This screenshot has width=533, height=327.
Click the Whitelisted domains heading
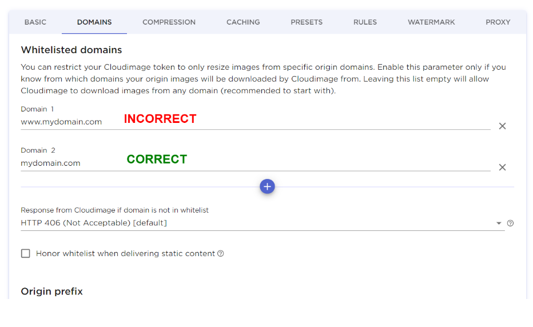(71, 50)
